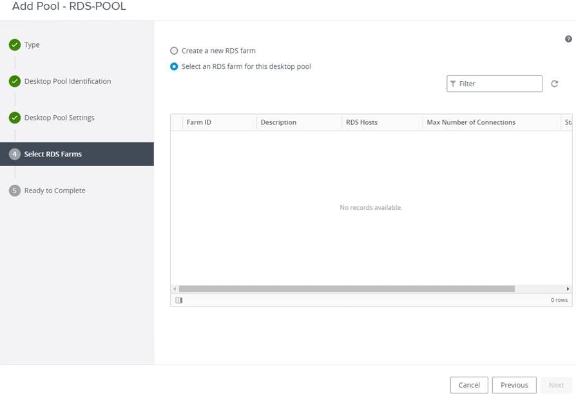
Task: Refresh the RDS farm list
Action: tap(554, 84)
